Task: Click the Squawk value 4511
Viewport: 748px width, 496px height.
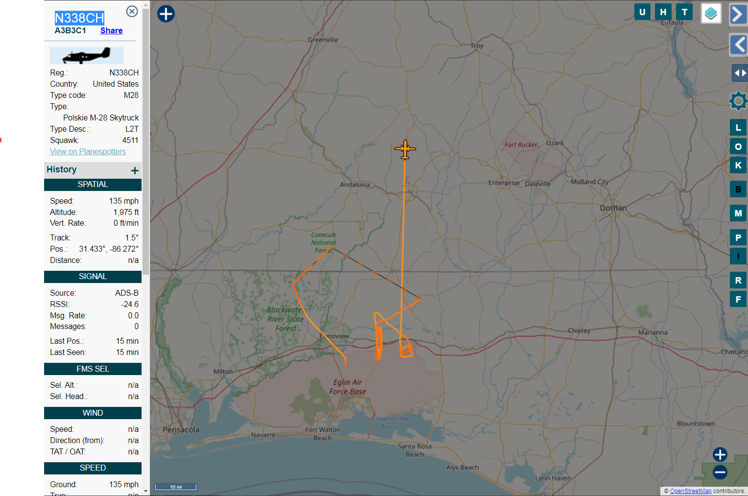Action: [130, 140]
